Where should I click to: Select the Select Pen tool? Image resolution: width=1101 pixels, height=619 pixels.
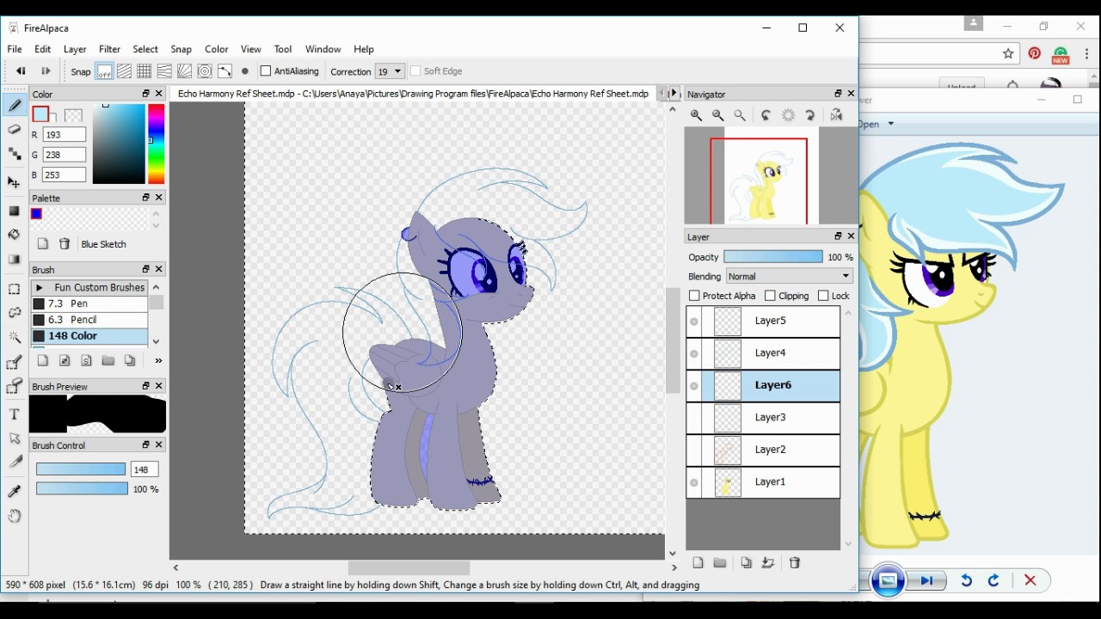(15, 363)
